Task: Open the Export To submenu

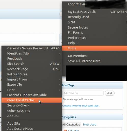Action: click(x=31, y=85)
